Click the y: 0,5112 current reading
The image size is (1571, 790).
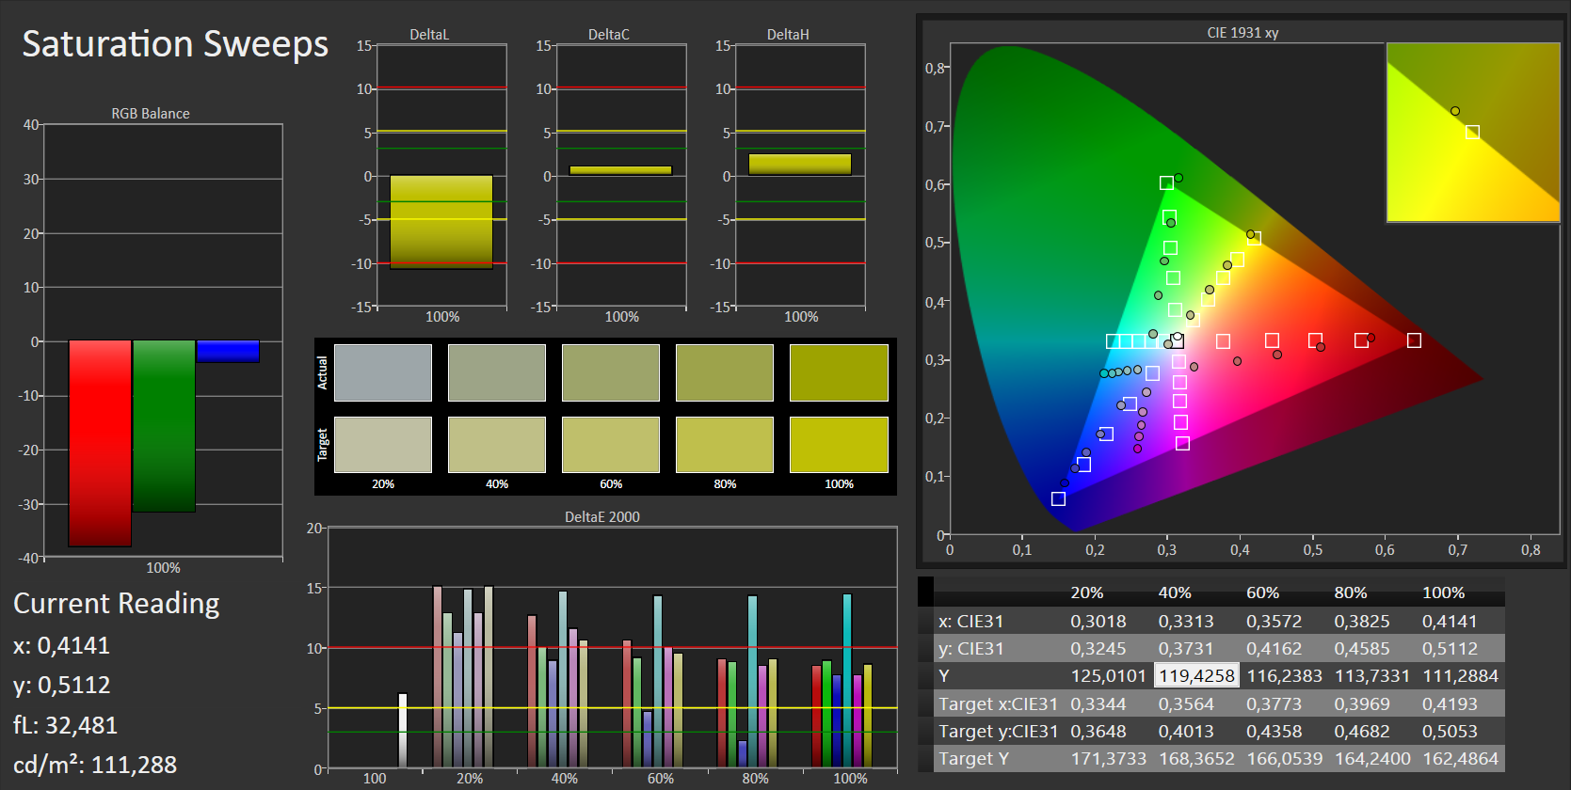[62, 686]
